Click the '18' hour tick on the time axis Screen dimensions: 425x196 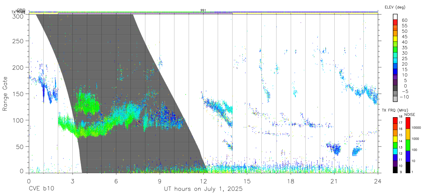tap(290, 181)
